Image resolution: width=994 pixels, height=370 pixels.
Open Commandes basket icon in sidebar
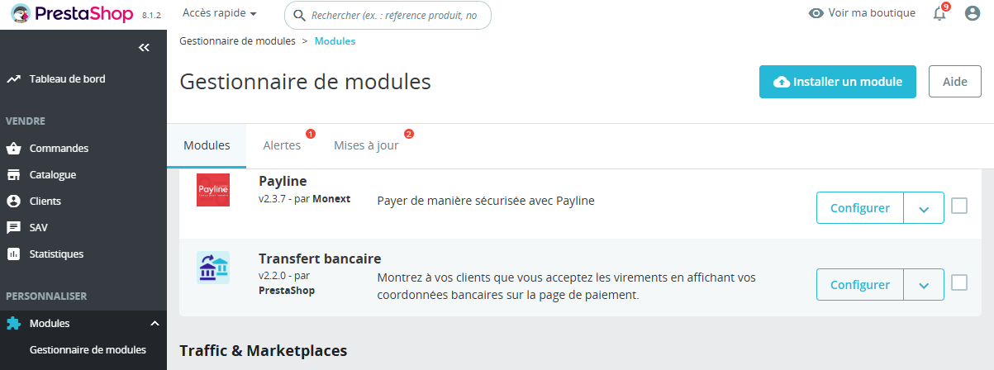(13, 149)
